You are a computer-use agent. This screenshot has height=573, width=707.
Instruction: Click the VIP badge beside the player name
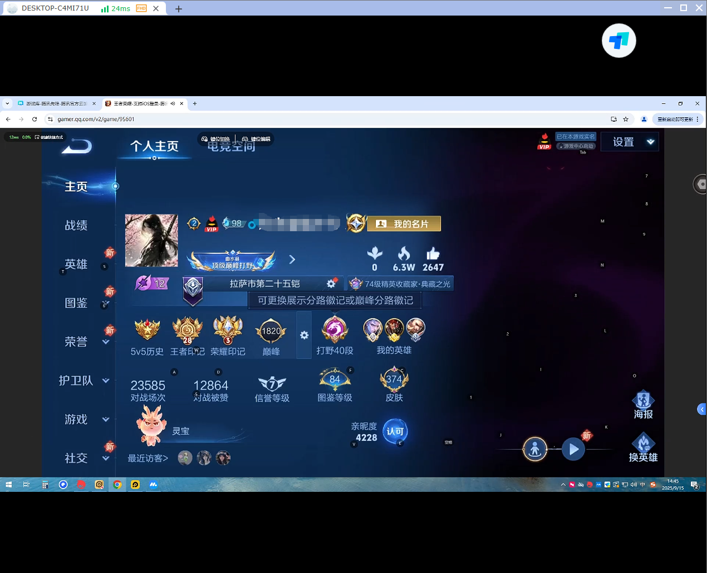point(212,223)
